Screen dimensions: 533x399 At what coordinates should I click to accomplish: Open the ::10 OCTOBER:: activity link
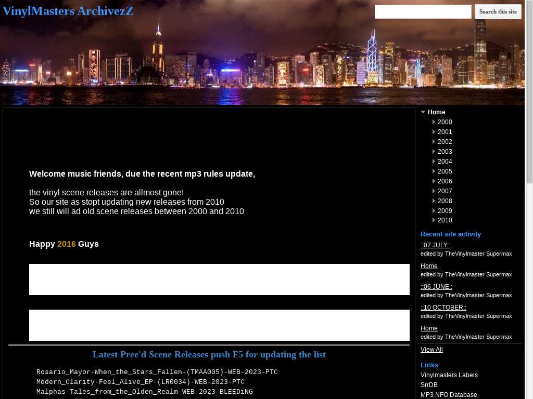click(443, 308)
